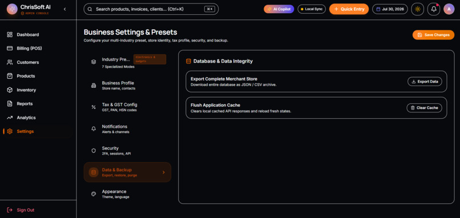Viewport: 460px width, 218px height.
Task: Toggle the light/dark theme sun icon
Action: [x=417, y=9]
